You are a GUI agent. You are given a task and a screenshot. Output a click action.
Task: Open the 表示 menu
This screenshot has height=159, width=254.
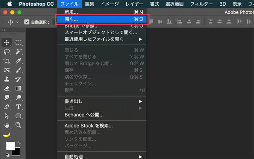tap(237, 4)
